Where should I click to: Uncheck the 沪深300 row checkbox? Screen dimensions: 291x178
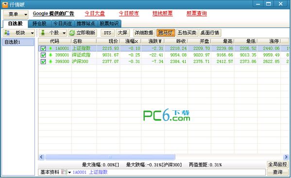tap(43, 61)
